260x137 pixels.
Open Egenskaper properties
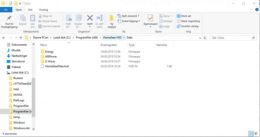(x=150, y=19)
